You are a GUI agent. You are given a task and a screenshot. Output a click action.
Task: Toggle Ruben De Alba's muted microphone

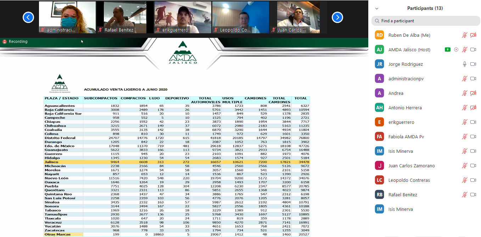(x=464, y=35)
